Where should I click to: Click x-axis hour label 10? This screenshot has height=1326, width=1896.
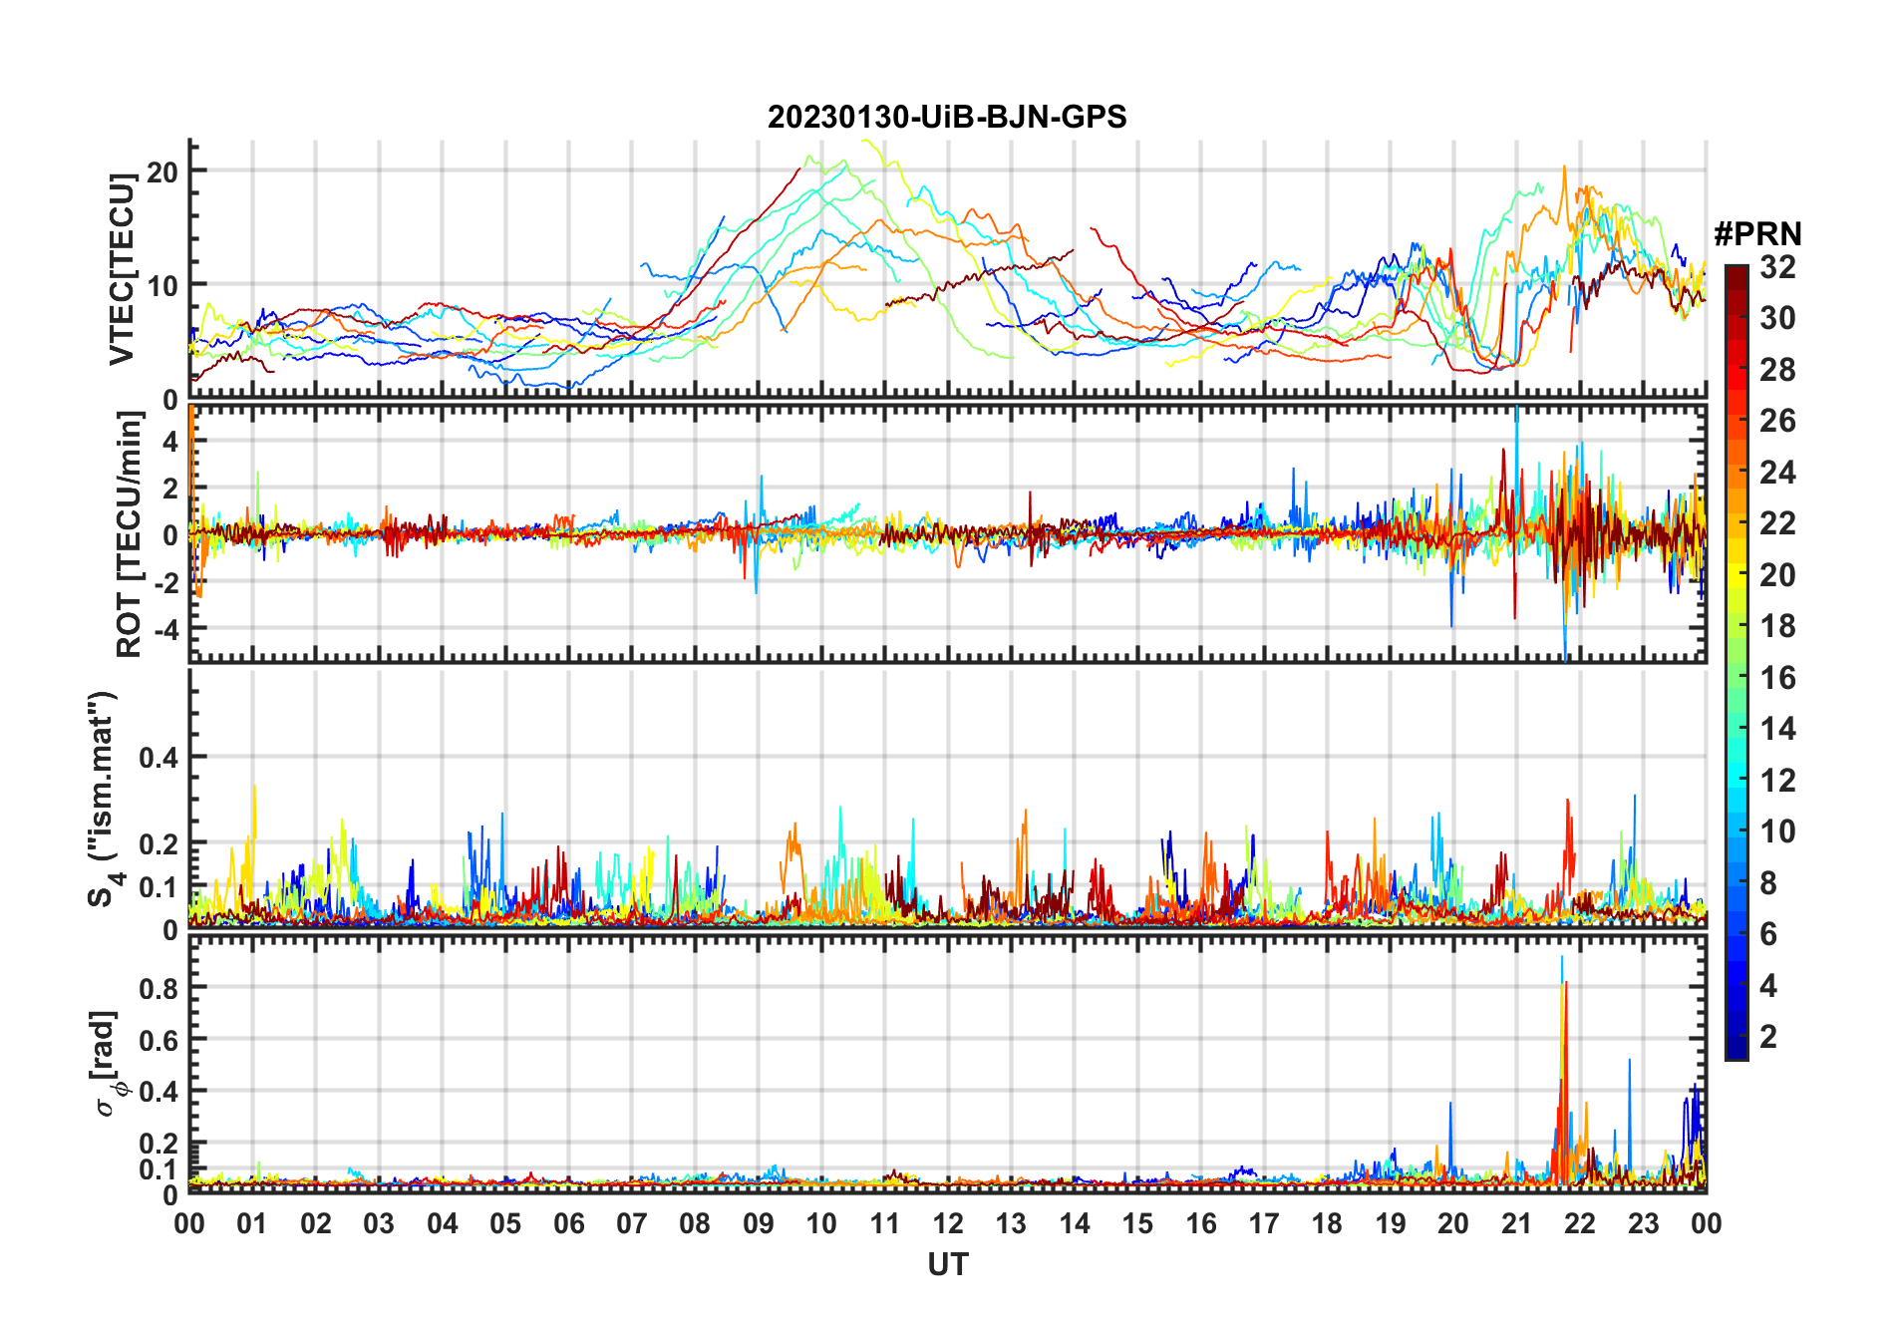(821, 1223)
